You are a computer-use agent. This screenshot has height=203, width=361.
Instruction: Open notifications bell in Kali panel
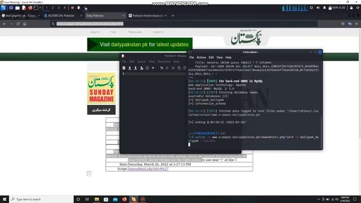(x=324, y=8)
